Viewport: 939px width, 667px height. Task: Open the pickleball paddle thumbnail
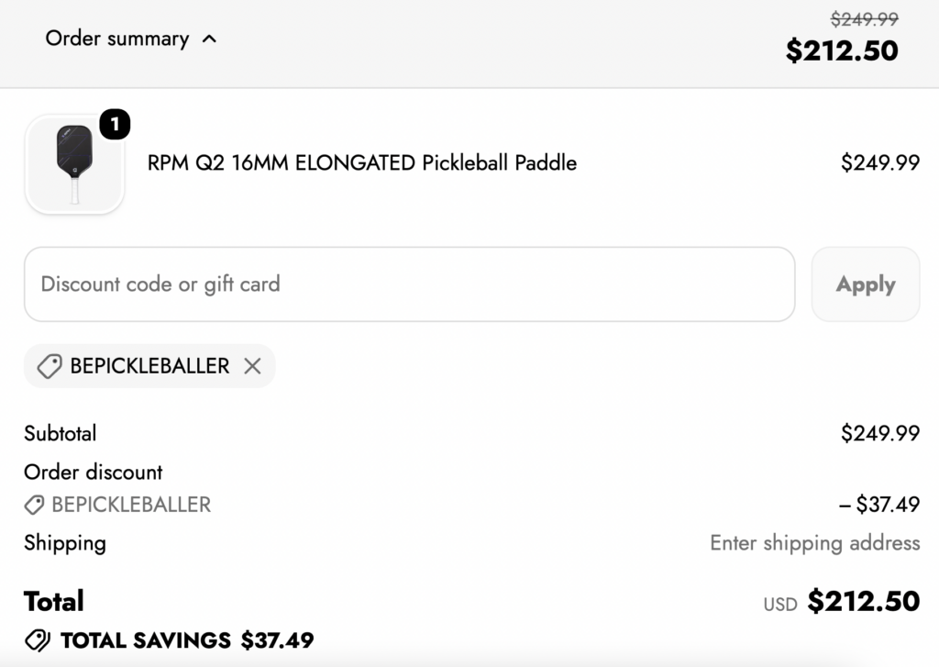[74, 164]
